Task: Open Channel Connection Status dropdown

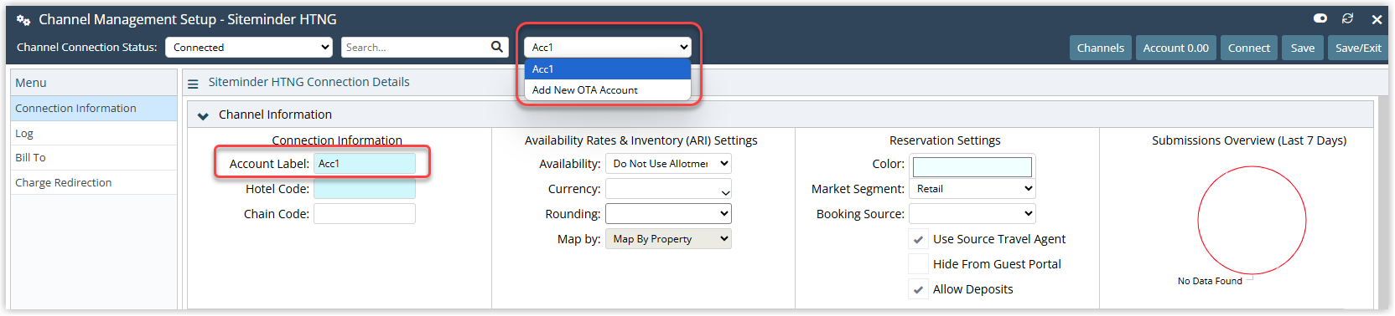Action: 249,48
